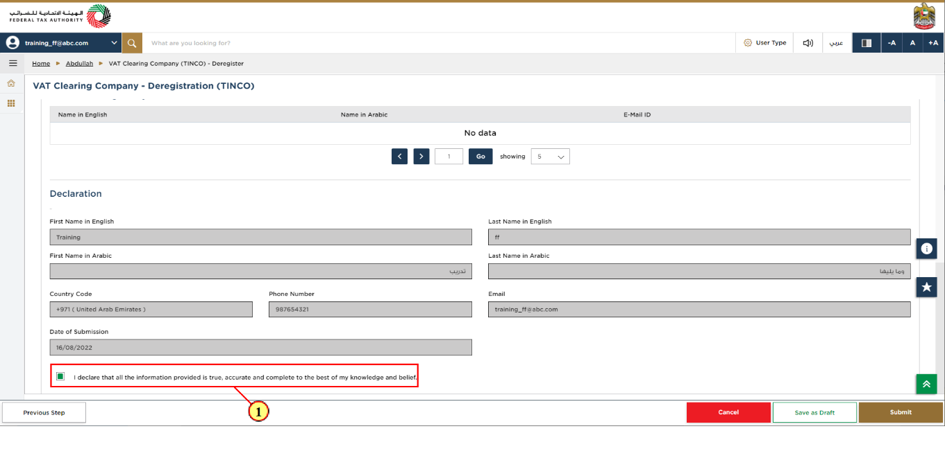Switch language to Arabic
The image size is (945, 449).
click(837, 43)
